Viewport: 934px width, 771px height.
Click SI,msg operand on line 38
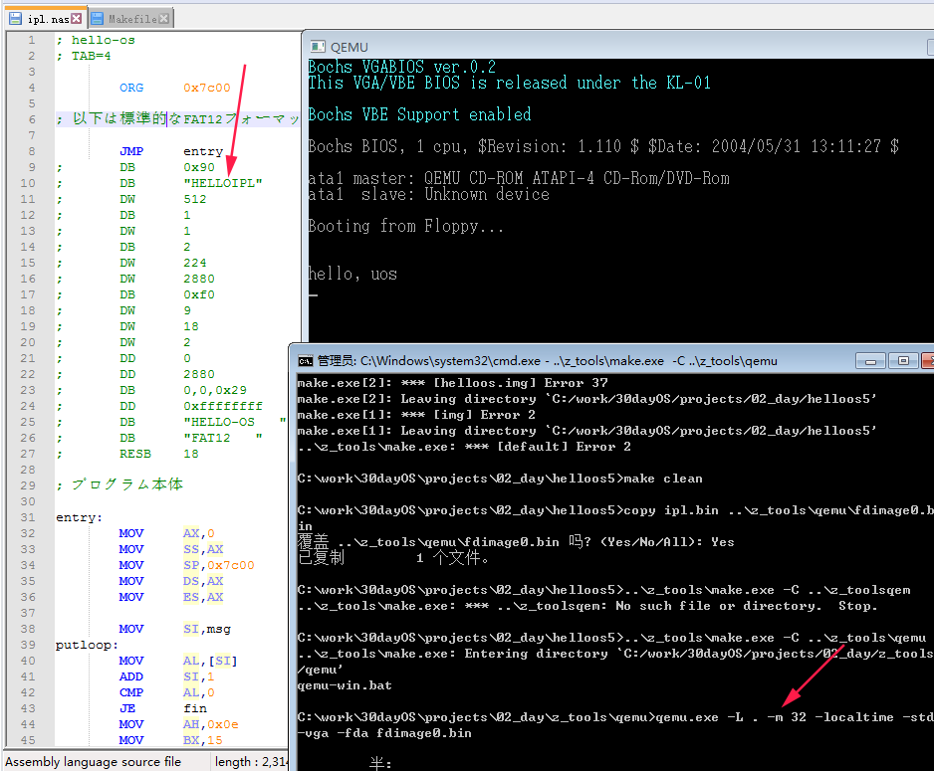click(207, 629)
